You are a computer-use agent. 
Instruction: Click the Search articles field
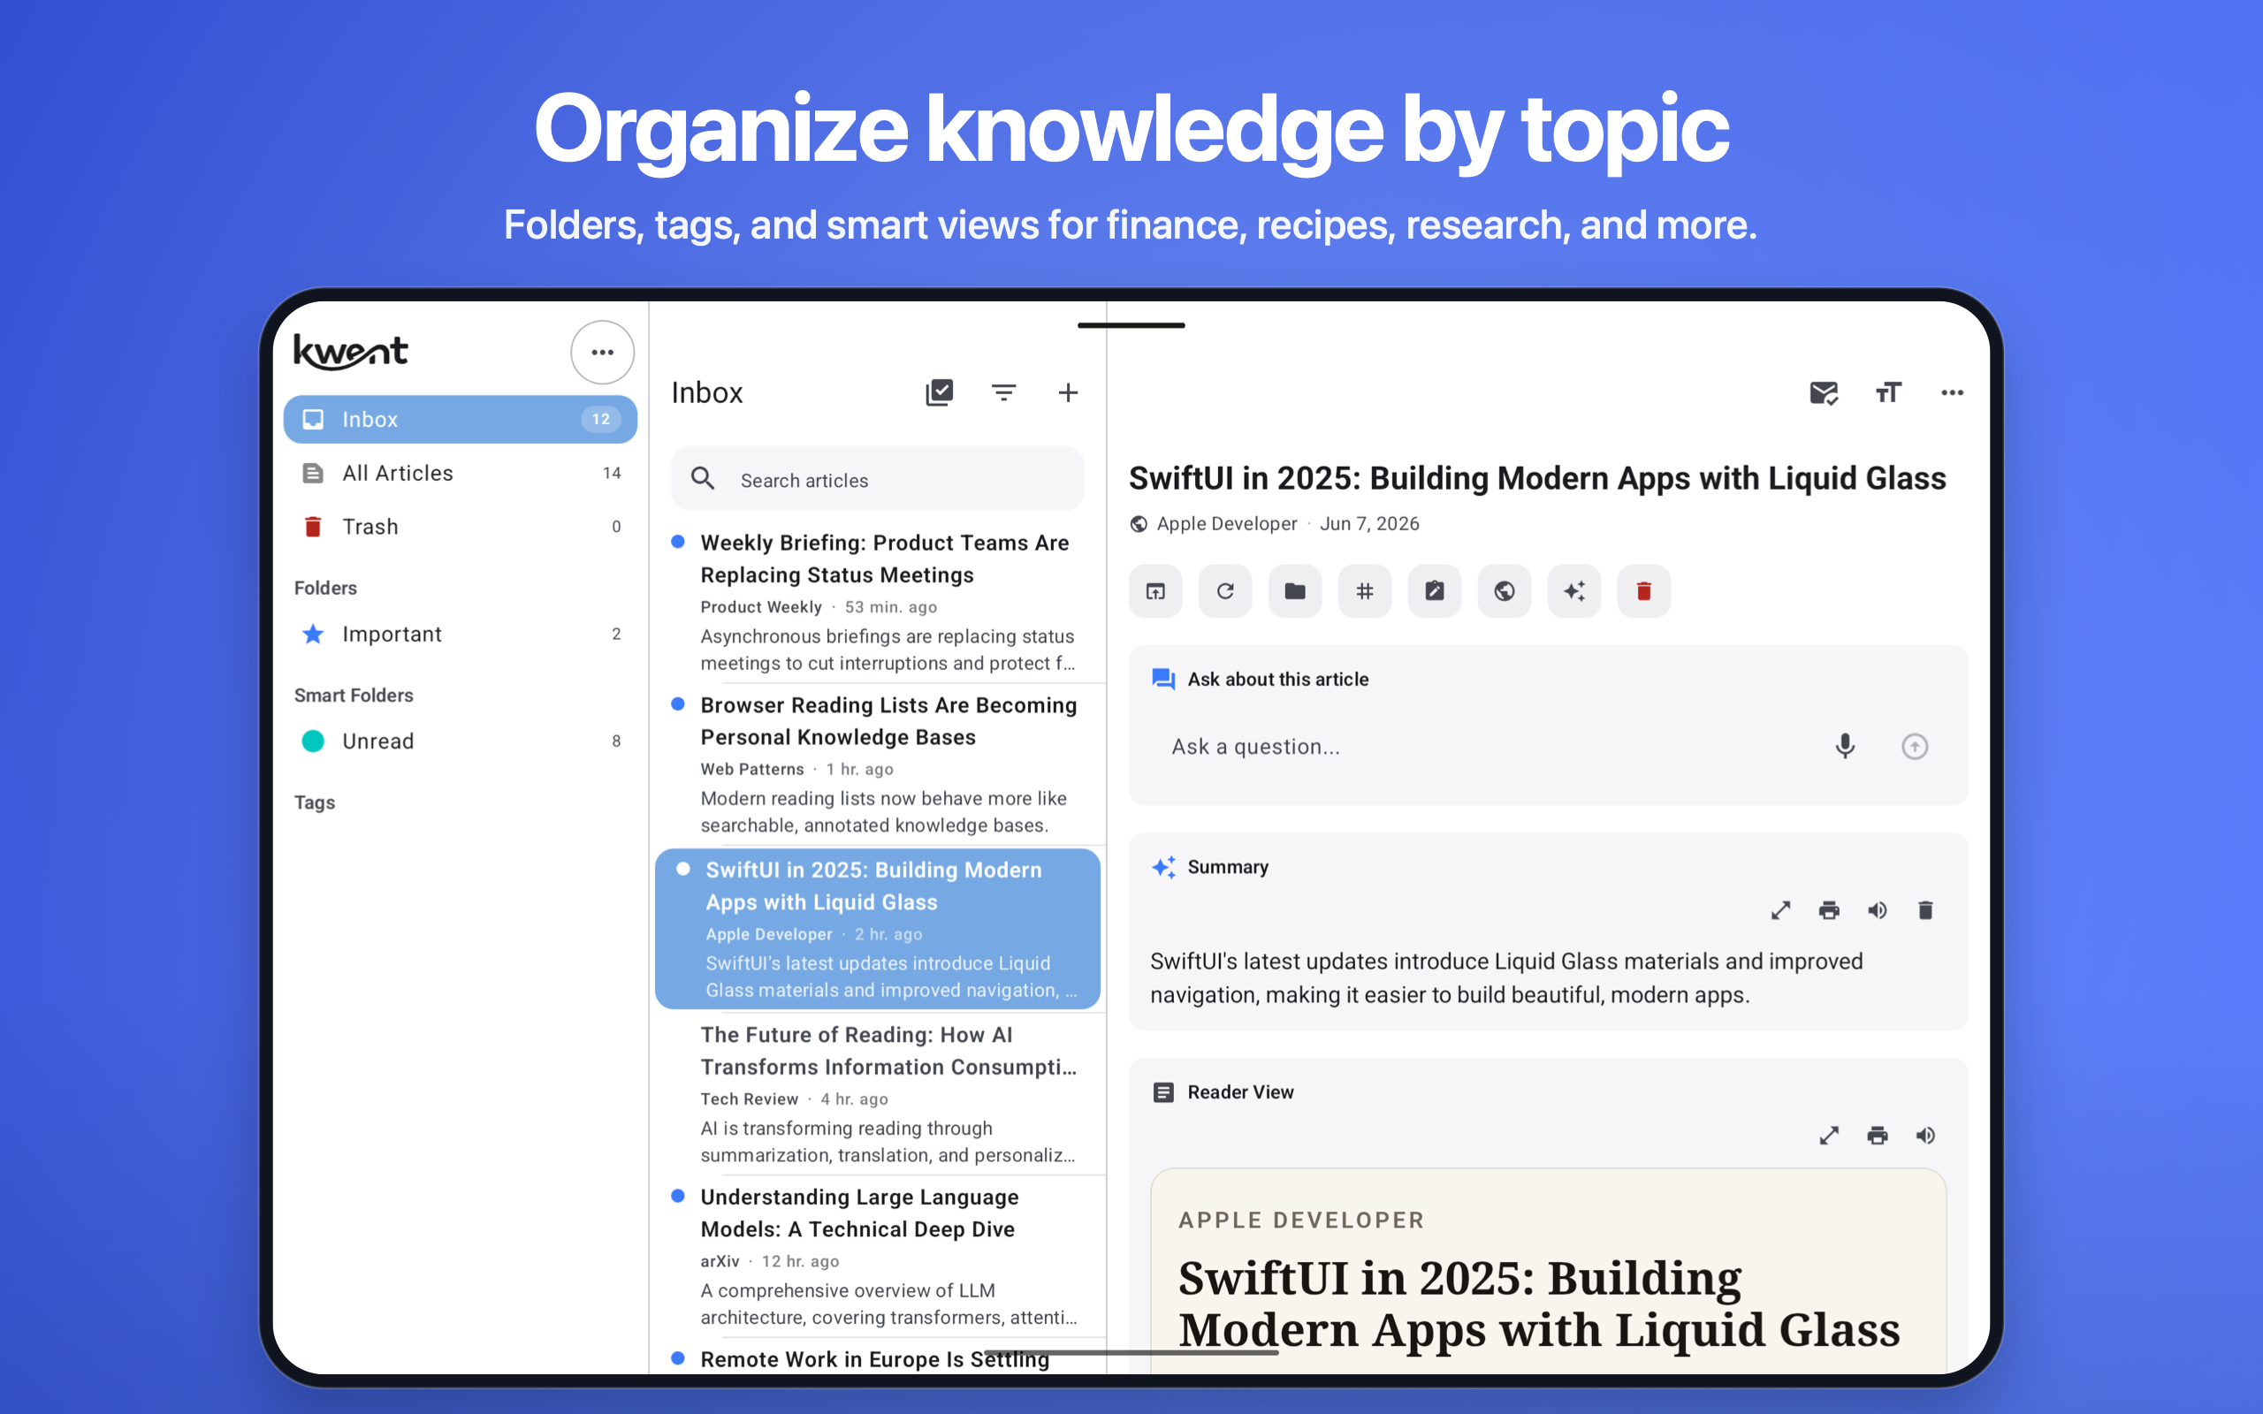[x=877, y=480]
